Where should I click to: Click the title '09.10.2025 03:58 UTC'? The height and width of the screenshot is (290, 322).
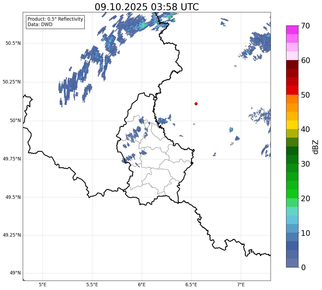(x=147, y=7)
